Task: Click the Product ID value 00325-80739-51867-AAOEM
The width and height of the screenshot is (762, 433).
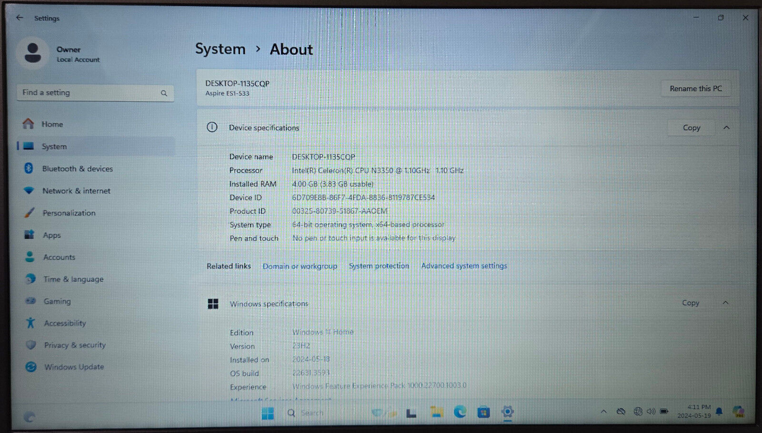Action: pos(340,211)
